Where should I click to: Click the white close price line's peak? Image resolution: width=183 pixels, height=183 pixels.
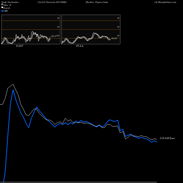(x=13, y=84)
